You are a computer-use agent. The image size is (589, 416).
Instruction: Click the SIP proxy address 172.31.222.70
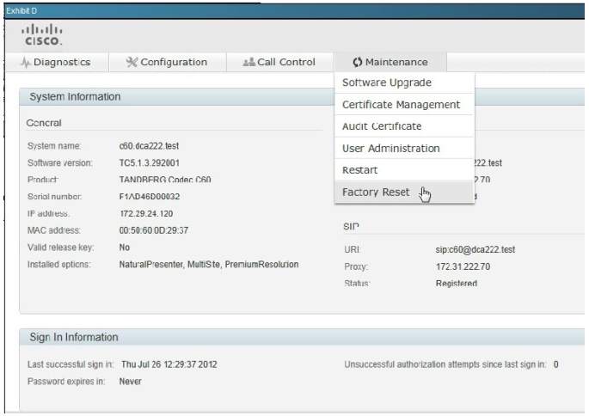pos(463,266)
